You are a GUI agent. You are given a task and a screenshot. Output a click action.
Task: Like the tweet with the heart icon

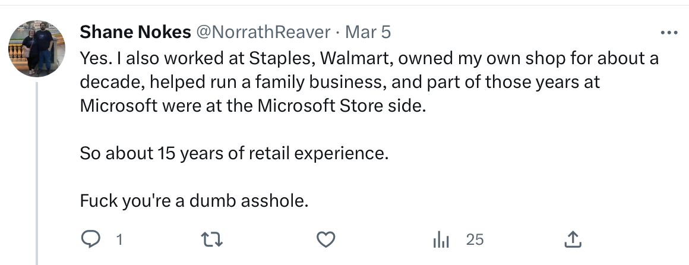tap(326, 240)
